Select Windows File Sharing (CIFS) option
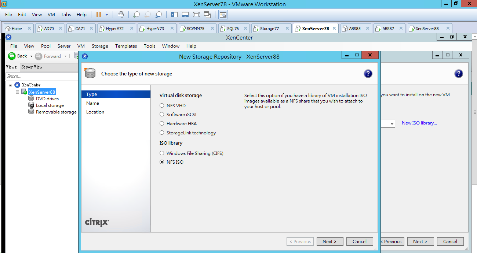The width and height of the screenshot is (477, 253). coord(162,153)
